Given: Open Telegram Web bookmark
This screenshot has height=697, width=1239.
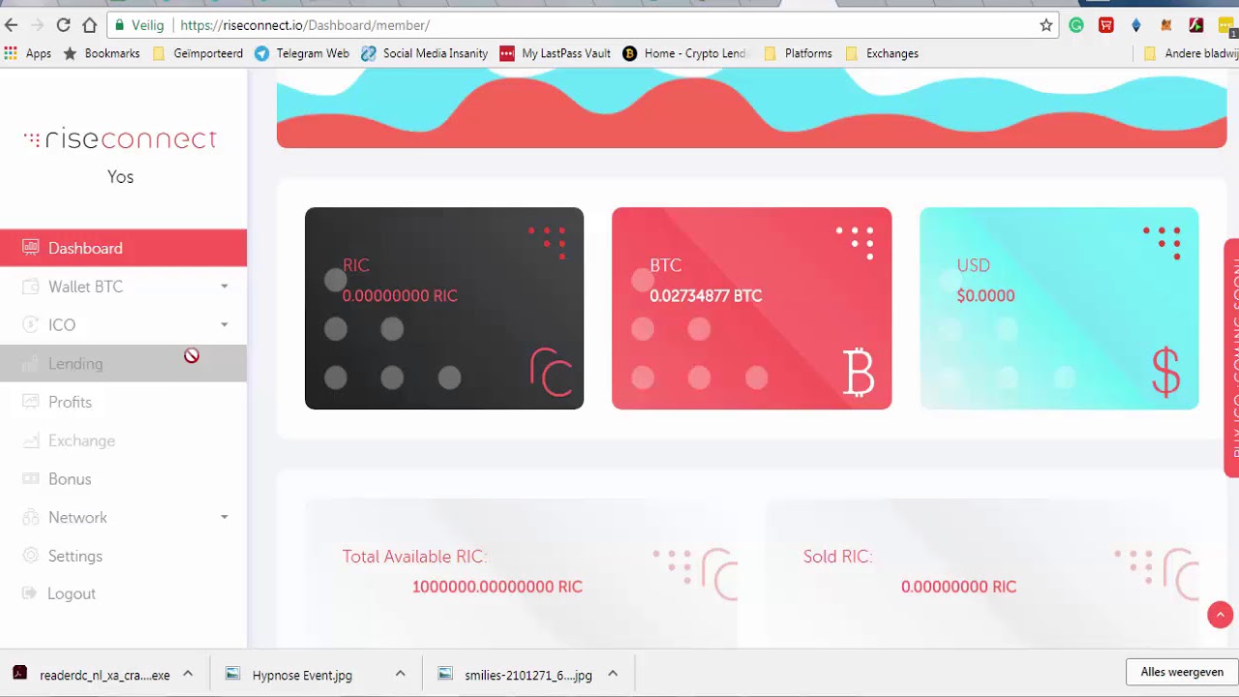Looking at the screenshot, I should pyautogui.click(x=302, y=53).
